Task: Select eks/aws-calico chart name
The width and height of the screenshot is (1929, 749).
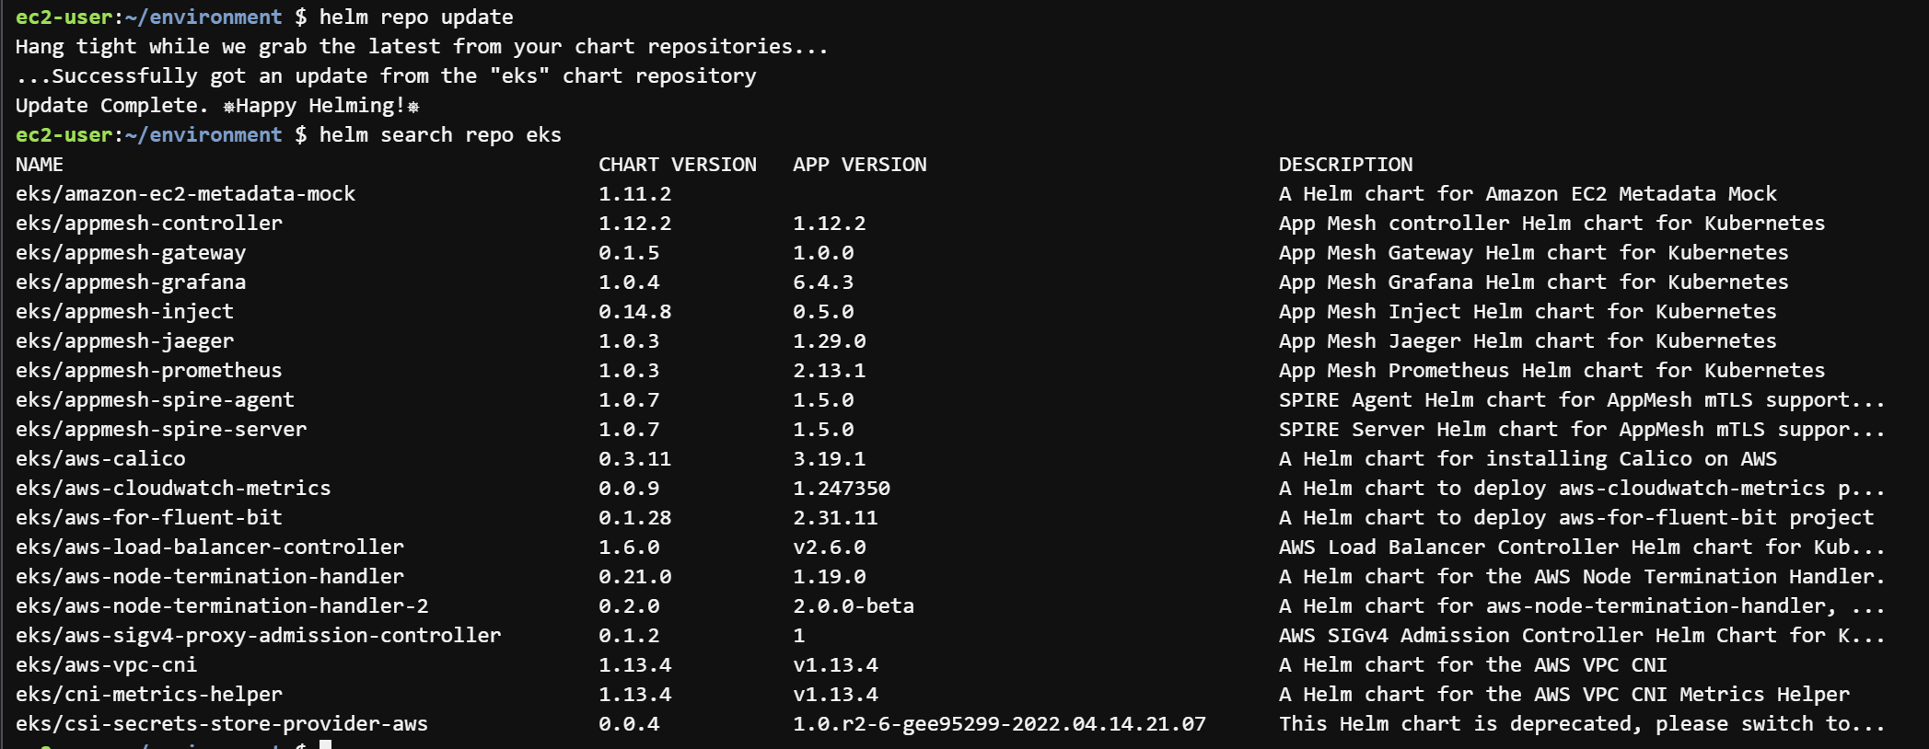Action: (100, 459)
